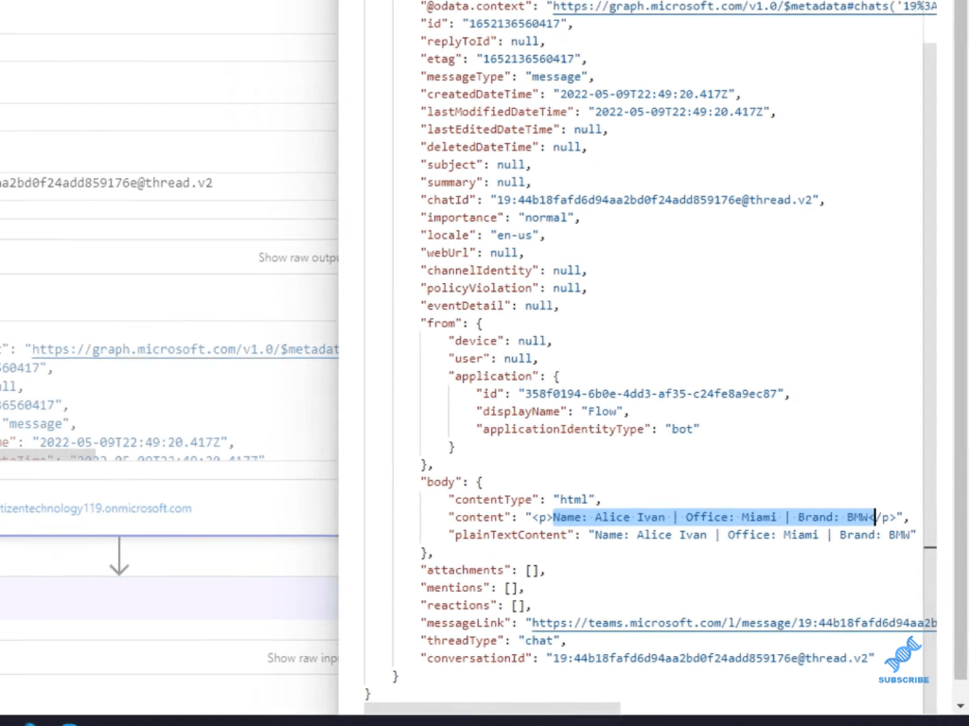Click the "user": null line
This screenshot has width=969, height=726.
pos(493,359)
